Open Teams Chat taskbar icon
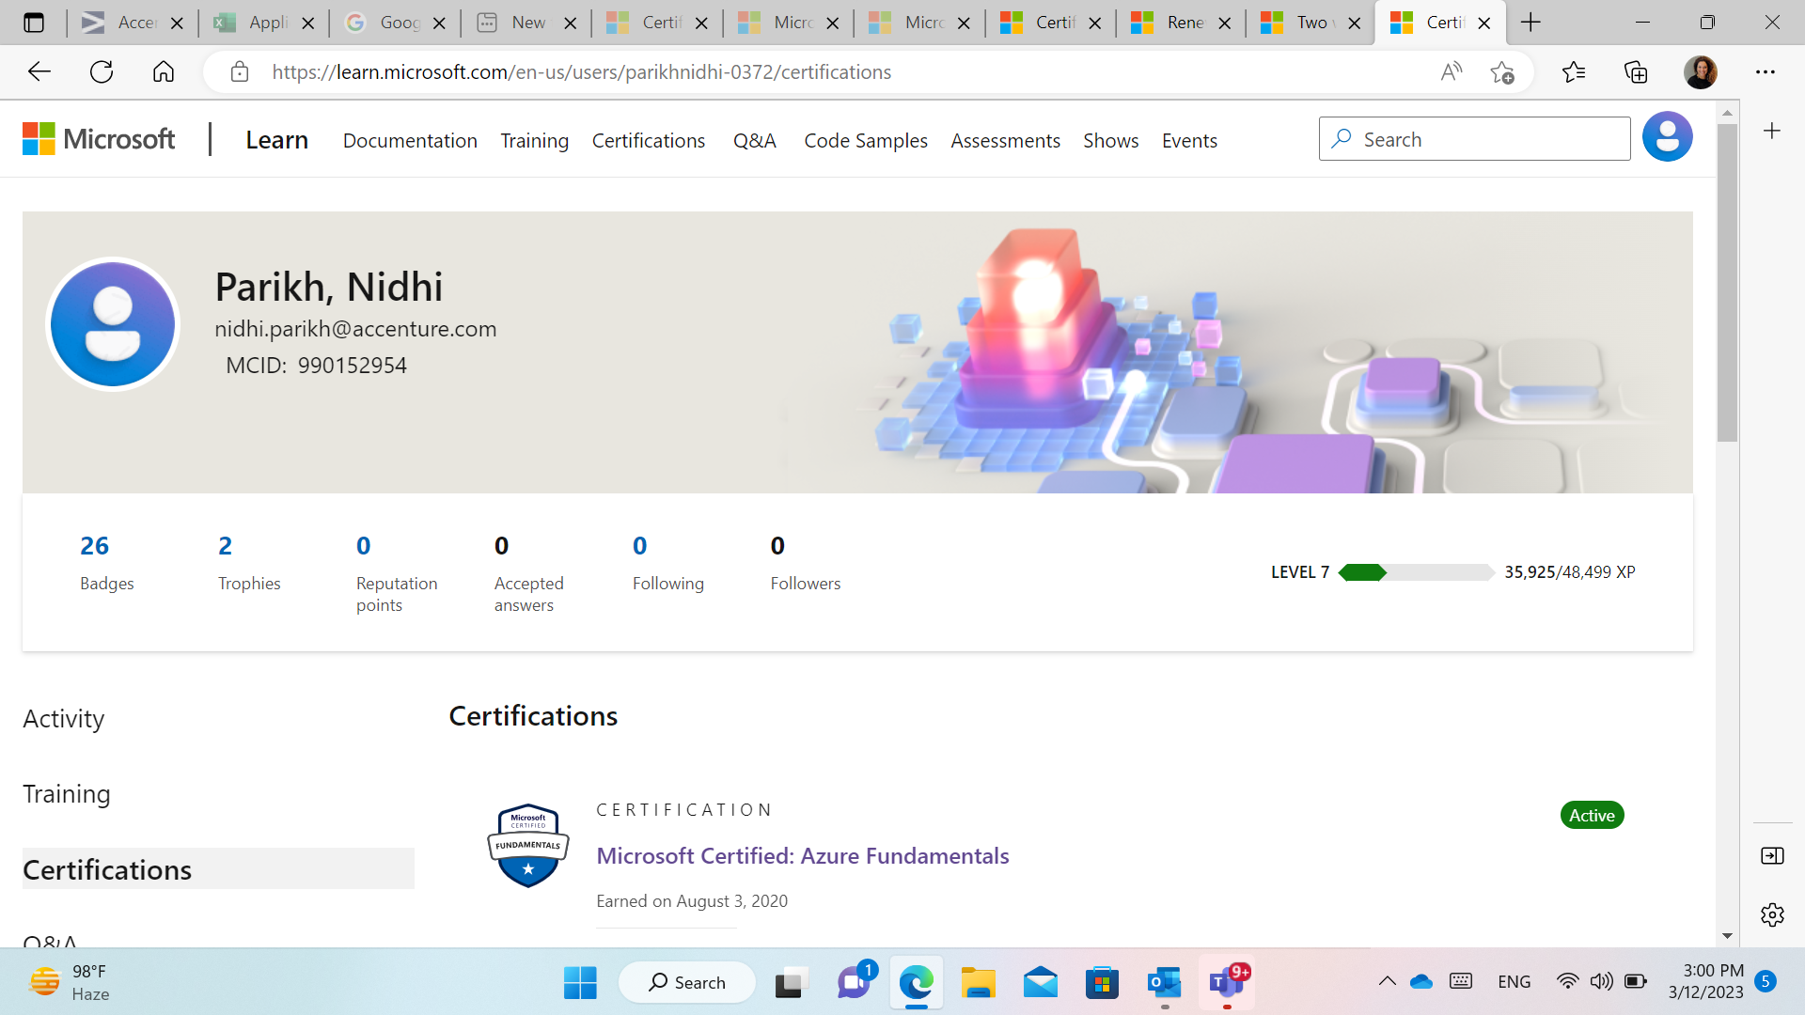 (854, 983)
